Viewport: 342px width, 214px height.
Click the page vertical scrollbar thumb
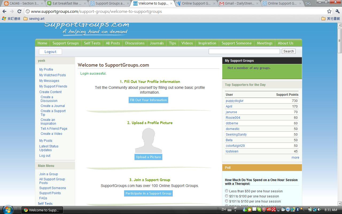340,41
